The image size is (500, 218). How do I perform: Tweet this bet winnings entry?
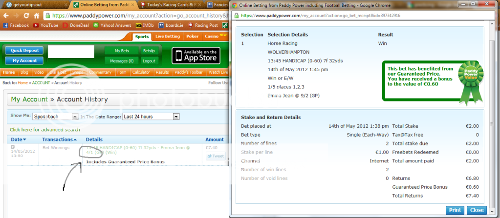[x=215, y=157]
